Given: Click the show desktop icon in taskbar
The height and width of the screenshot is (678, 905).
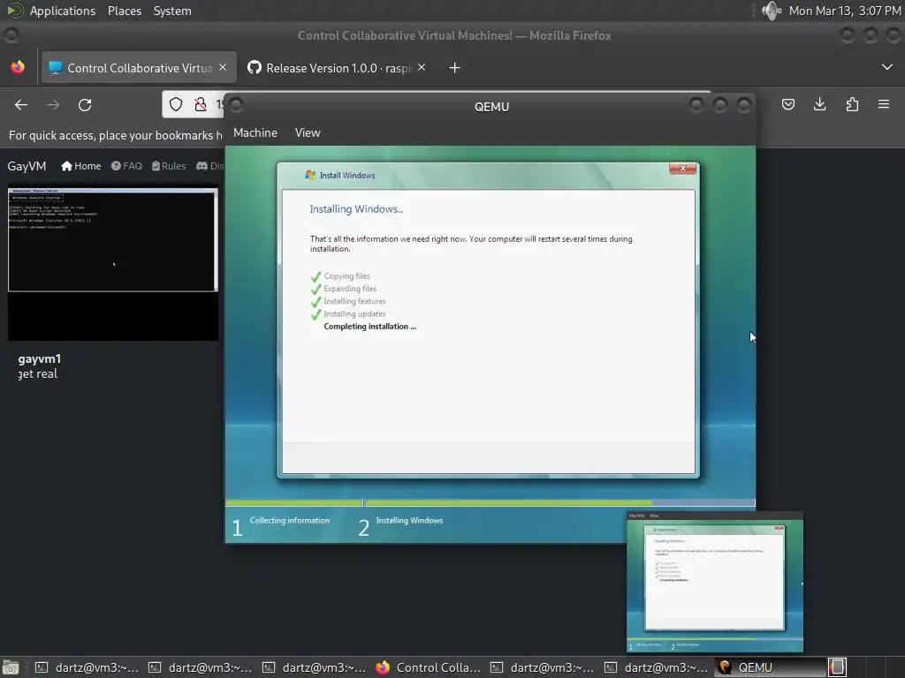Looking at the screenshot, I should click(x=11, y=667).
